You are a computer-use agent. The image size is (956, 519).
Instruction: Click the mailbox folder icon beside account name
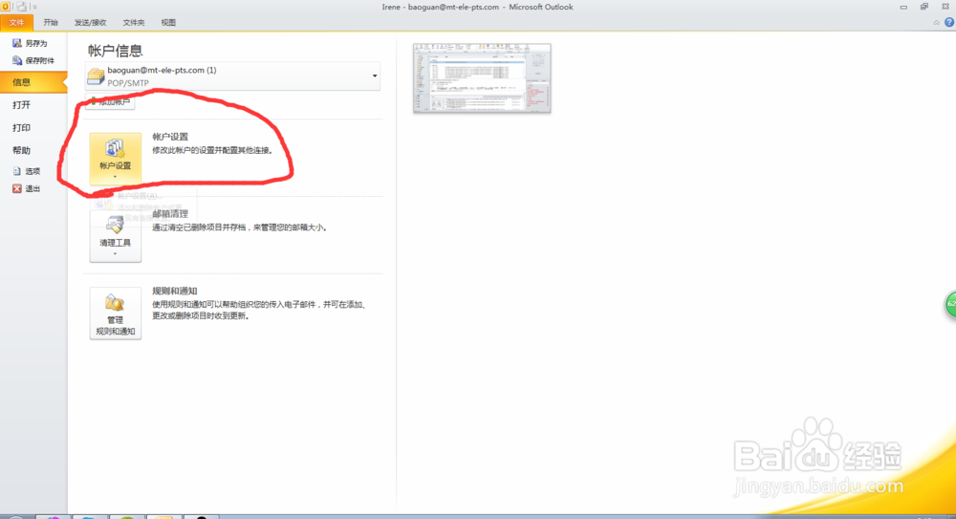click(x=96, y=76)
